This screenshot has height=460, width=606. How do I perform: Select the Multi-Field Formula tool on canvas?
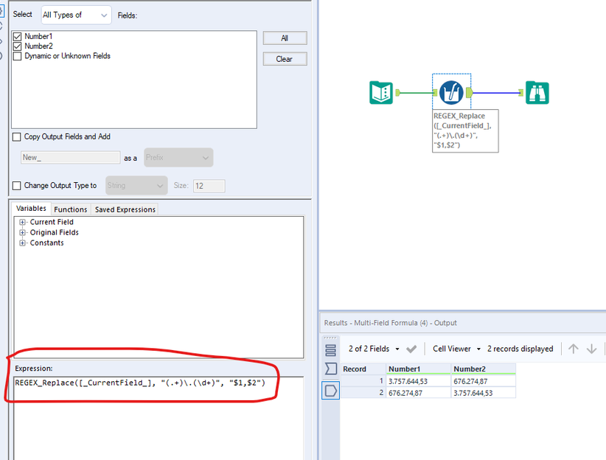coord(451,93)
